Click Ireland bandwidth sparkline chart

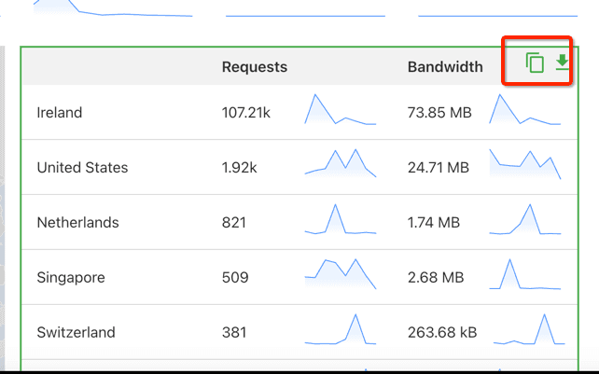tap(525, 110)
